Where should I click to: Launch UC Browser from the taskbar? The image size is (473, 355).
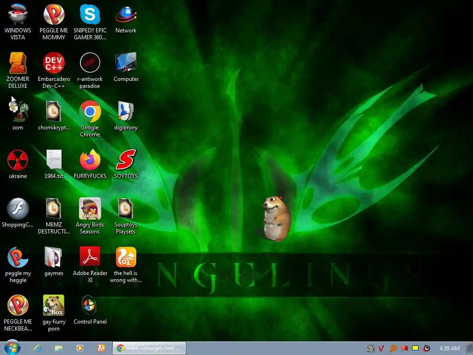101,349
